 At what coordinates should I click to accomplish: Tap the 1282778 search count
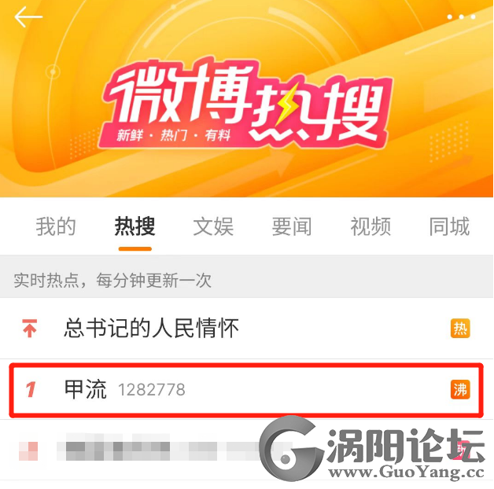[152, 390]
